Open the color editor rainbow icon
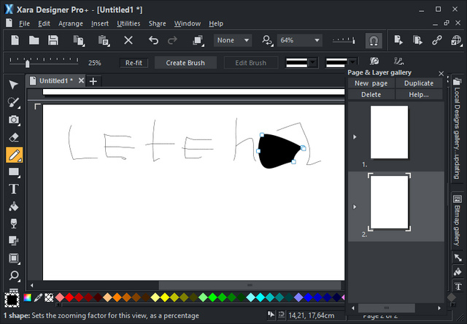 pos(27,298)
